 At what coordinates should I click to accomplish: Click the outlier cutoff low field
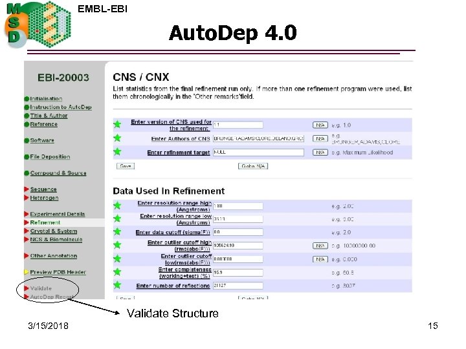coord(238,259)
